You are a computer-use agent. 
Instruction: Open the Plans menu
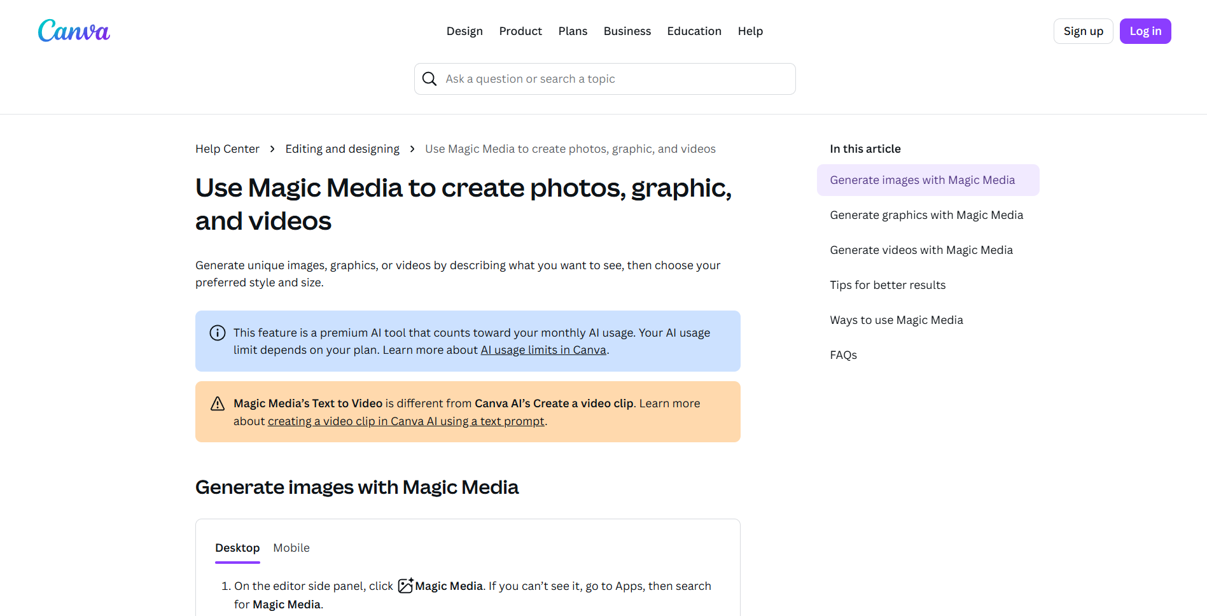point(573,31)
